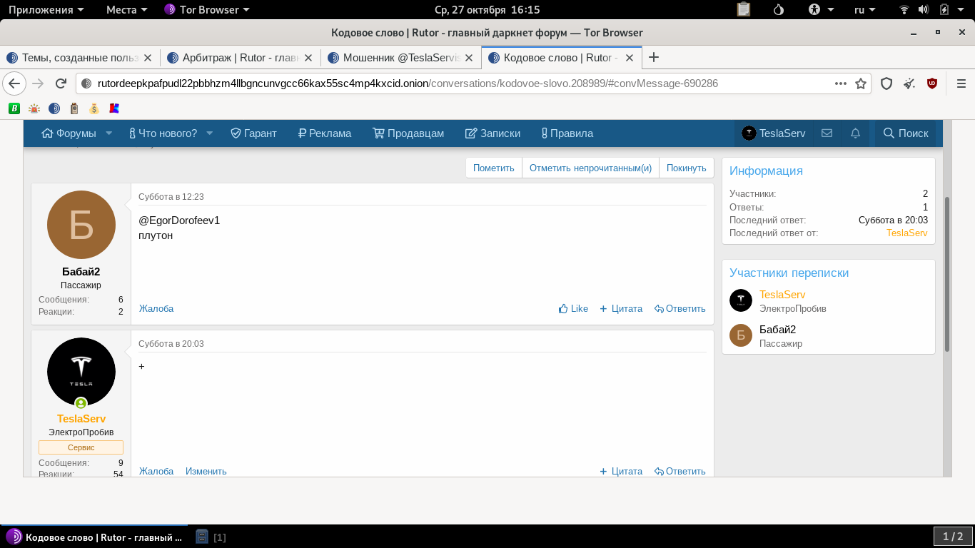The height and width of the screenshot is (548, 975).
Task: Open new tab with plus button
Action: pos(653,57)
